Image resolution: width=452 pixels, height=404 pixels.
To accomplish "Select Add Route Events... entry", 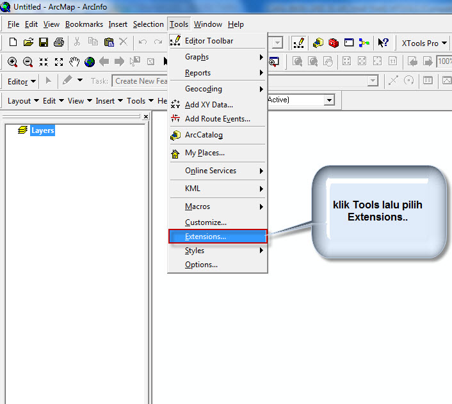I will click(x=218, y=118).
